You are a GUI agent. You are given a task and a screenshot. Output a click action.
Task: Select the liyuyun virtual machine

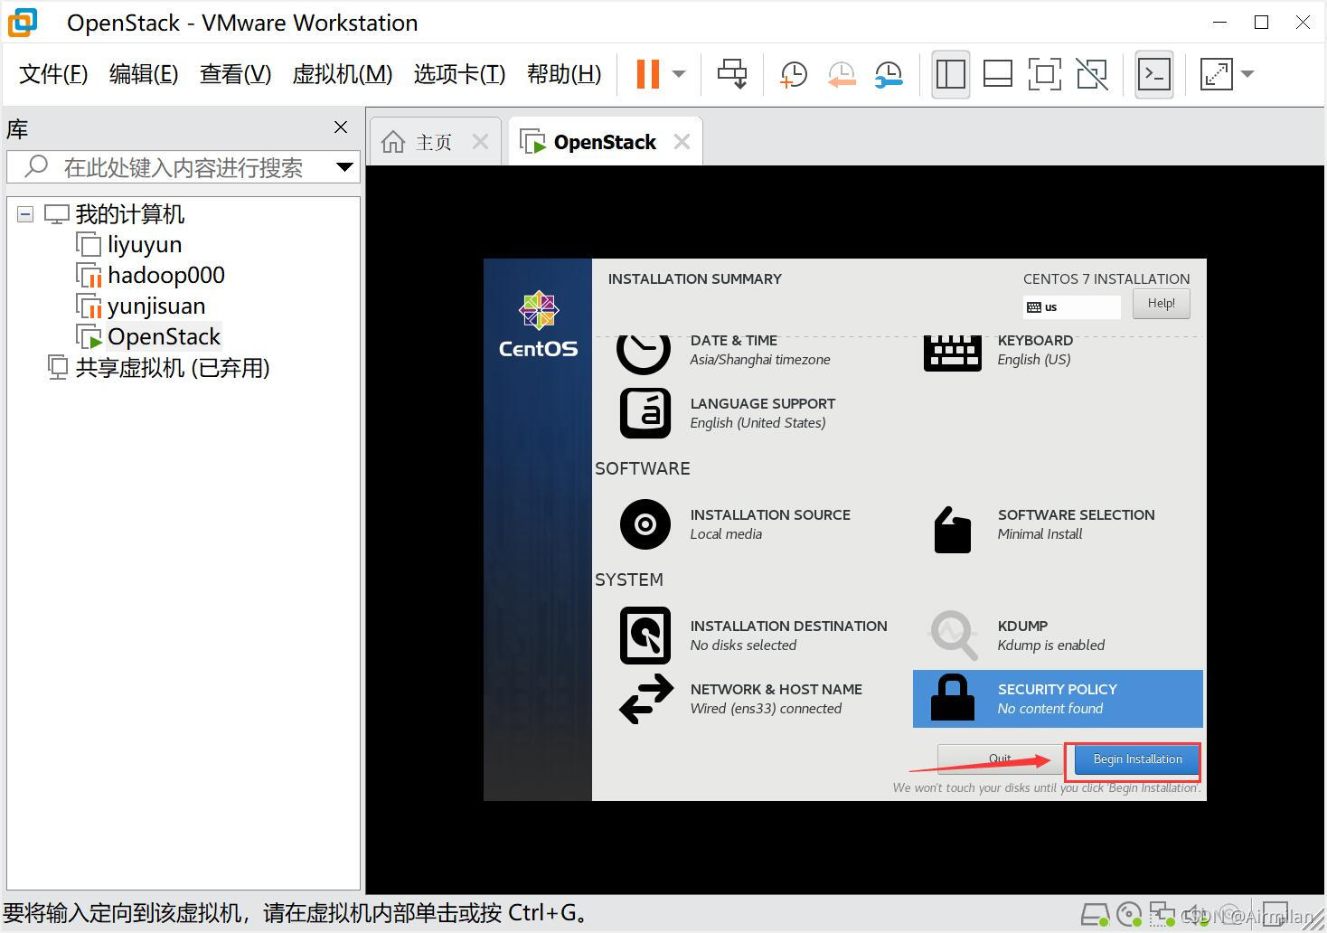pos(145,245)
